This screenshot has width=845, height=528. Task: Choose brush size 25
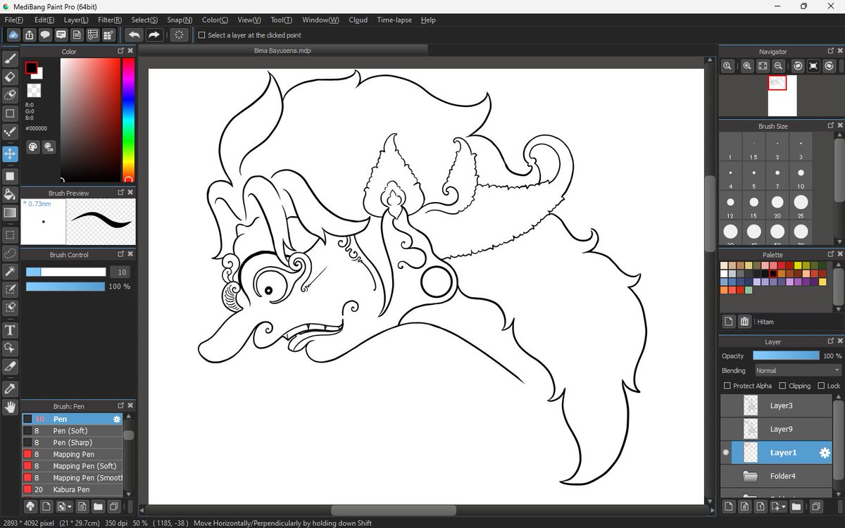(x=801, y=204)
